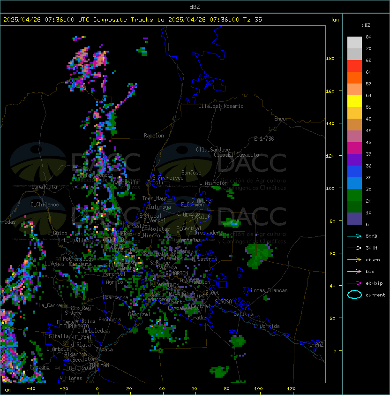Pick the light blue swatch between 35 and 30
Viewport: 390px width, 395px height.
coord(354,183)
